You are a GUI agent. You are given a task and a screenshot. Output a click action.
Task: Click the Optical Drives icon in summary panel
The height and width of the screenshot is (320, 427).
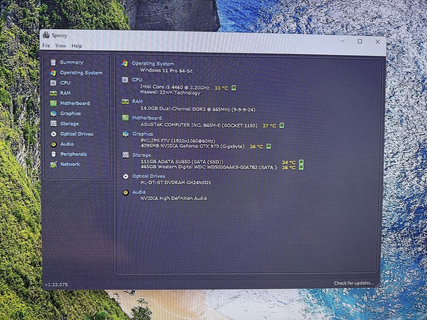pos(125,176)
